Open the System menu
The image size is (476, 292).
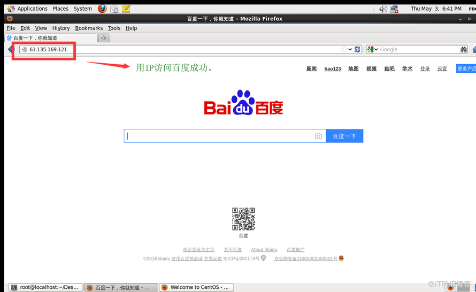coord(82,9)
